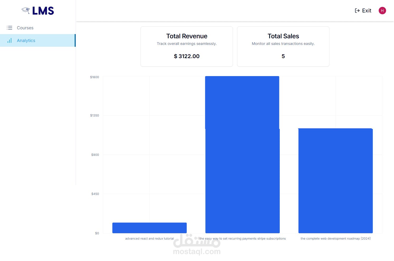The width and height of the screenshot is (394, 261).
Task: Click the Courses list icon
Action: (x=9, y=28)
